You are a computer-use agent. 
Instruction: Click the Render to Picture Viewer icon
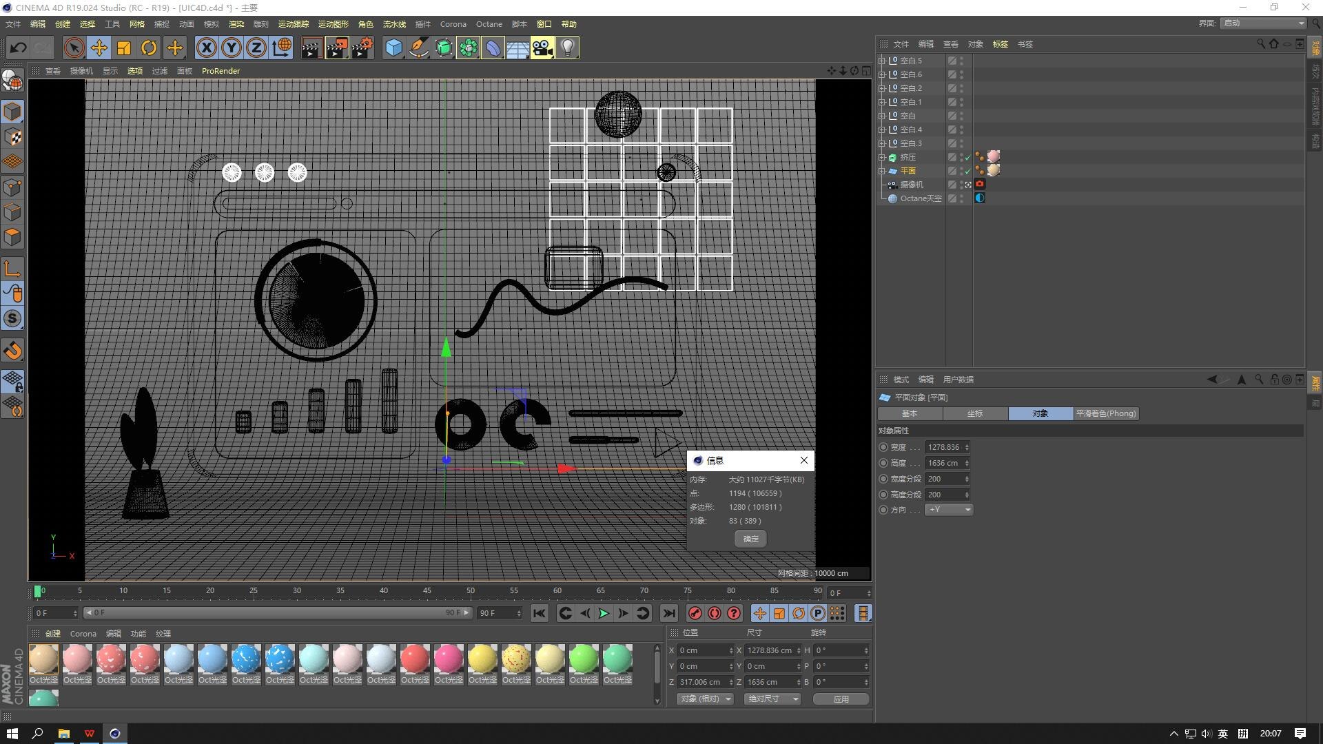[337, 48]
